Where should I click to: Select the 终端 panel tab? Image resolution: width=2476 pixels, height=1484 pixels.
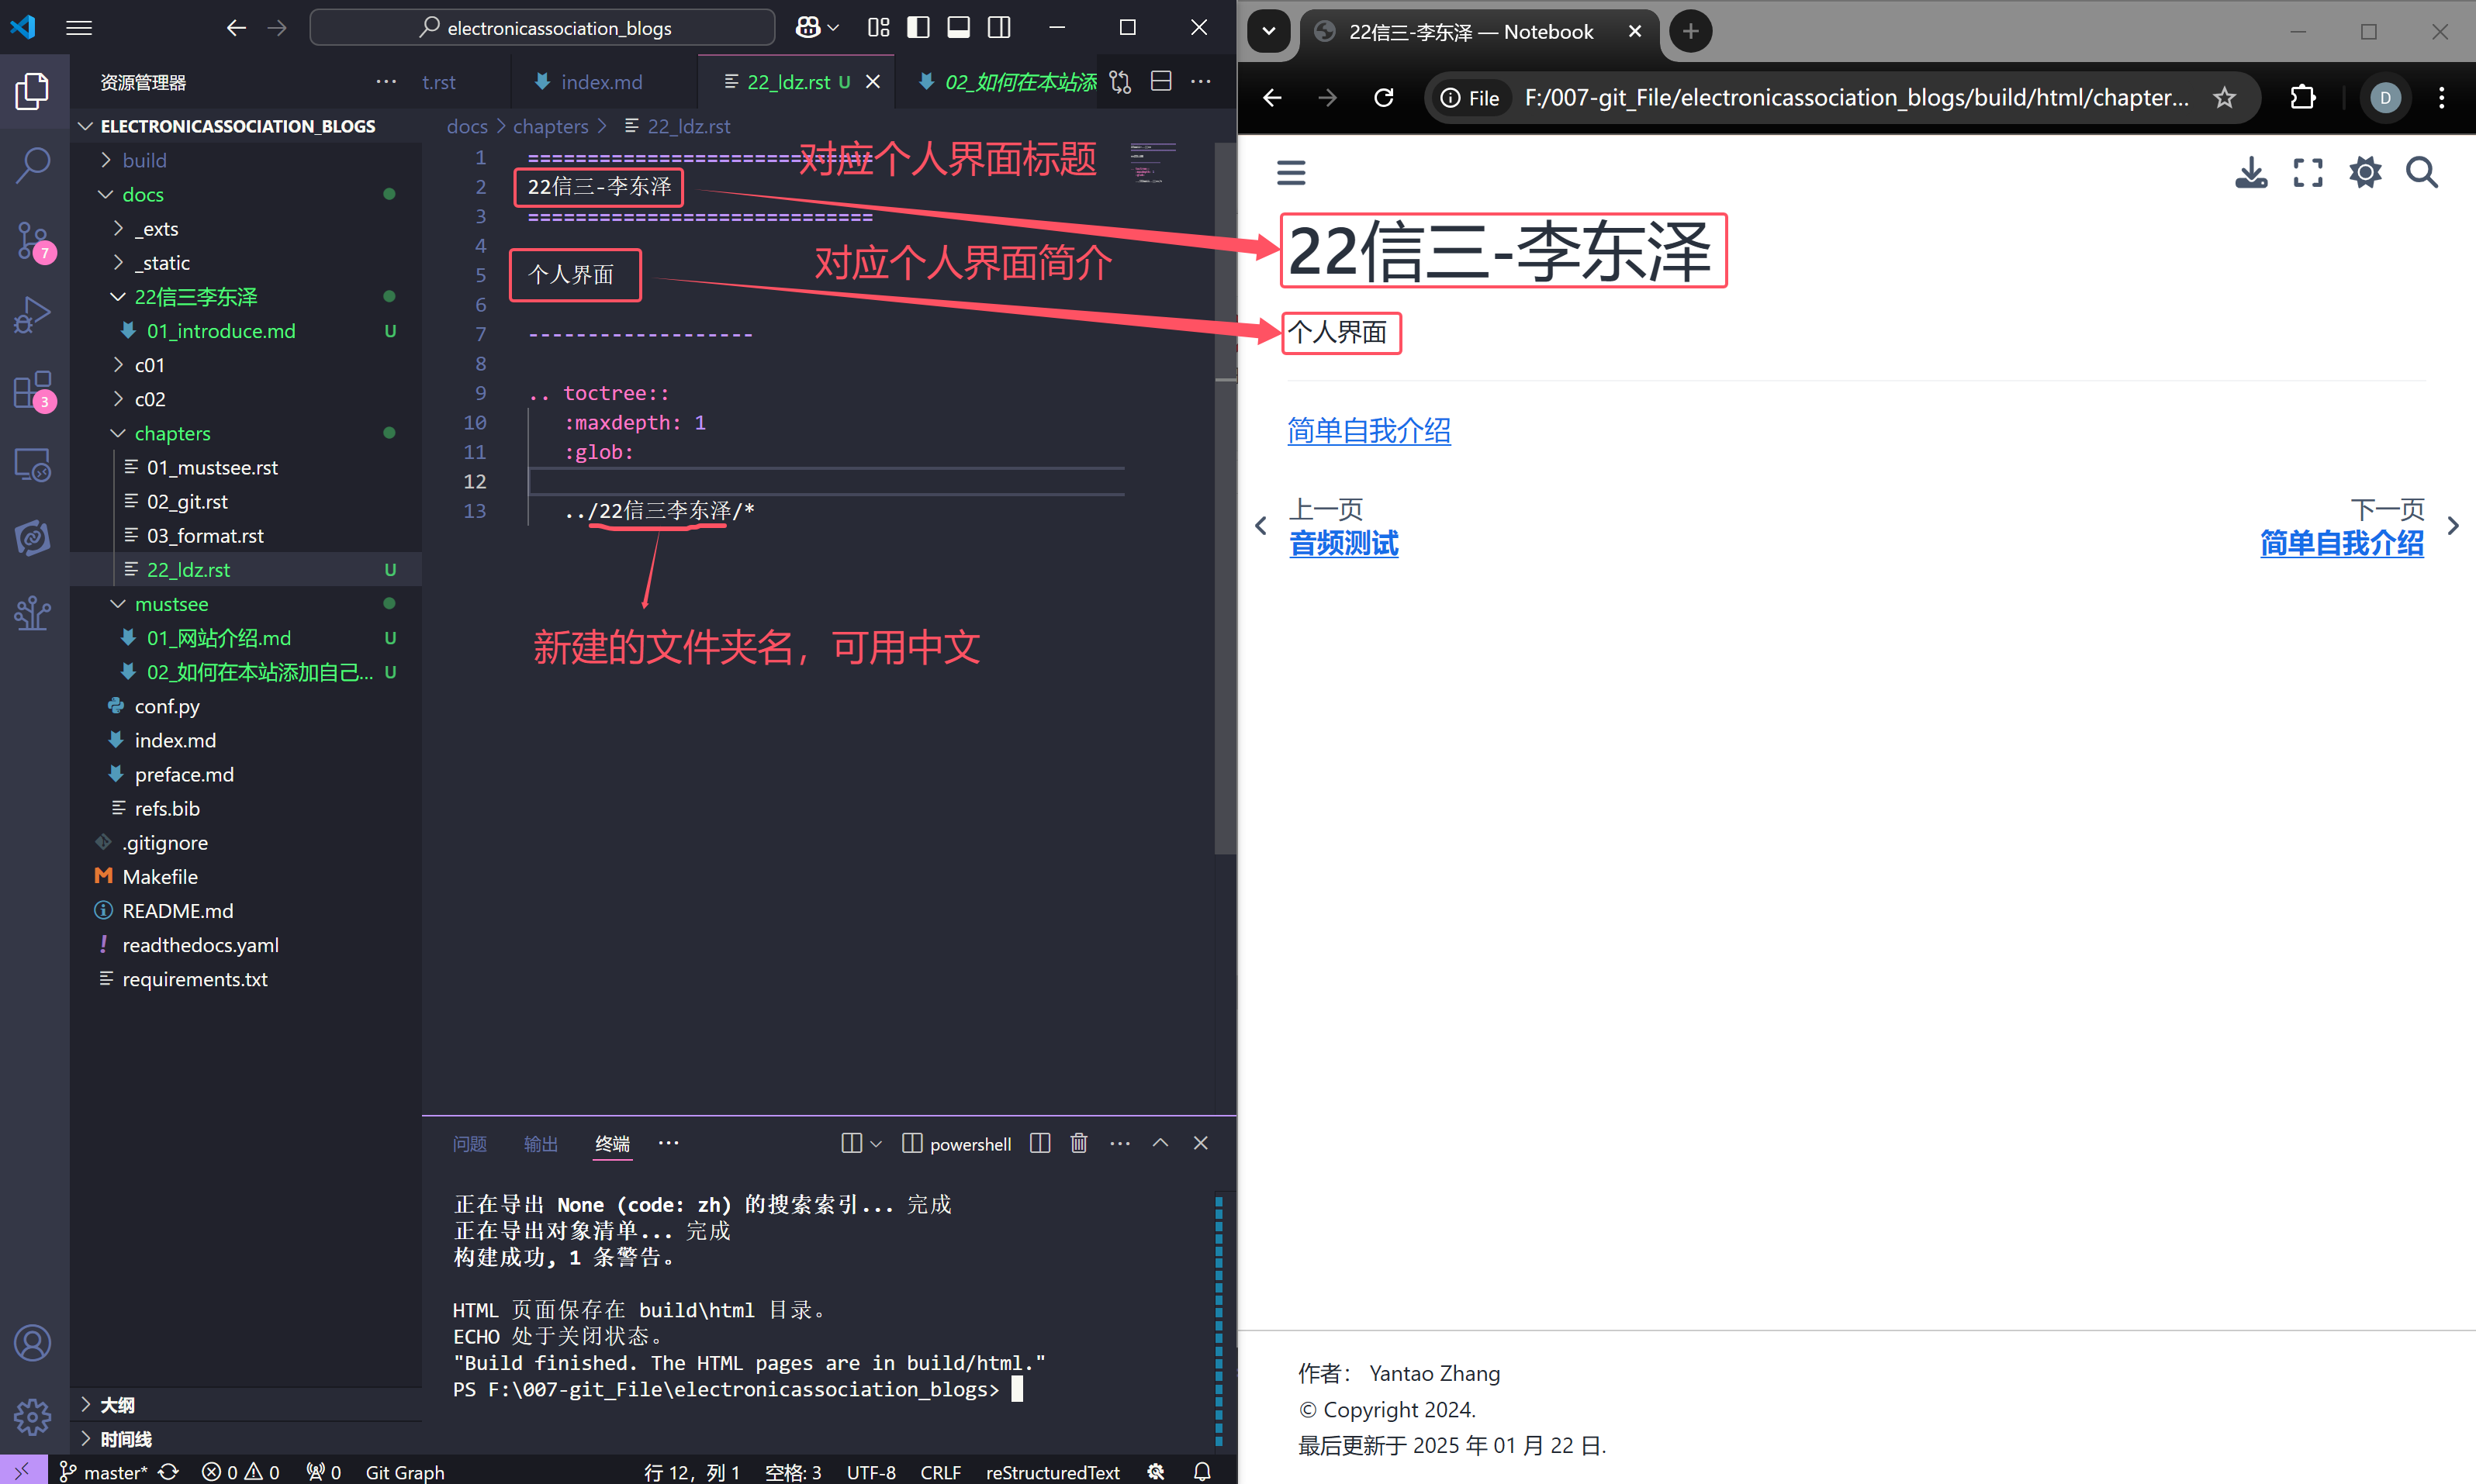(612, 1143)
